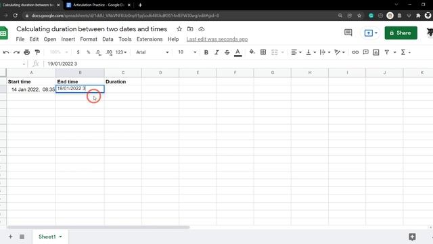Undo the last action

click(6, 52)
